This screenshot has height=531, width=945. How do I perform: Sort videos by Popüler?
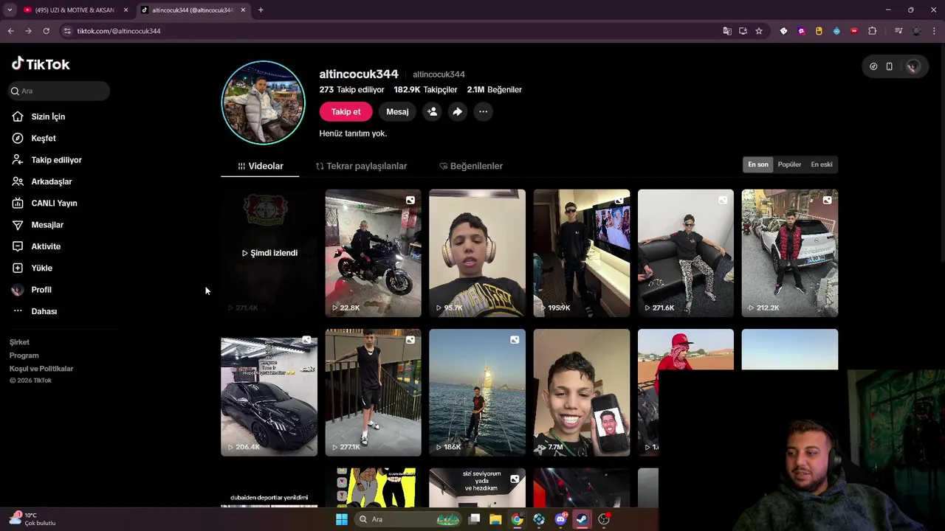pos(789,164)
